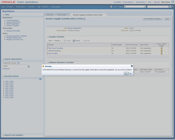Screen dimensions: 175x140
Task: Click Invite Additional Suppliers button
Action: [152, 19]
